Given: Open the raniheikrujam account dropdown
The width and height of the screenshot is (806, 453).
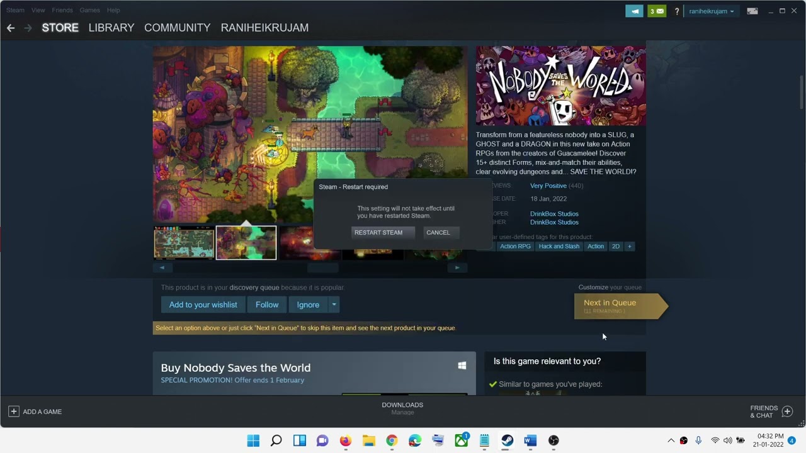Looking at the screenshot, I should [x=712, y=11].
